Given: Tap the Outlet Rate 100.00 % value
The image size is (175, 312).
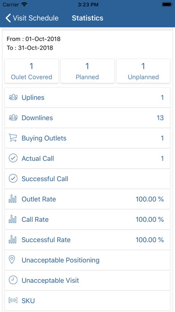Looking at the screenshot, I should click(150, 199).
